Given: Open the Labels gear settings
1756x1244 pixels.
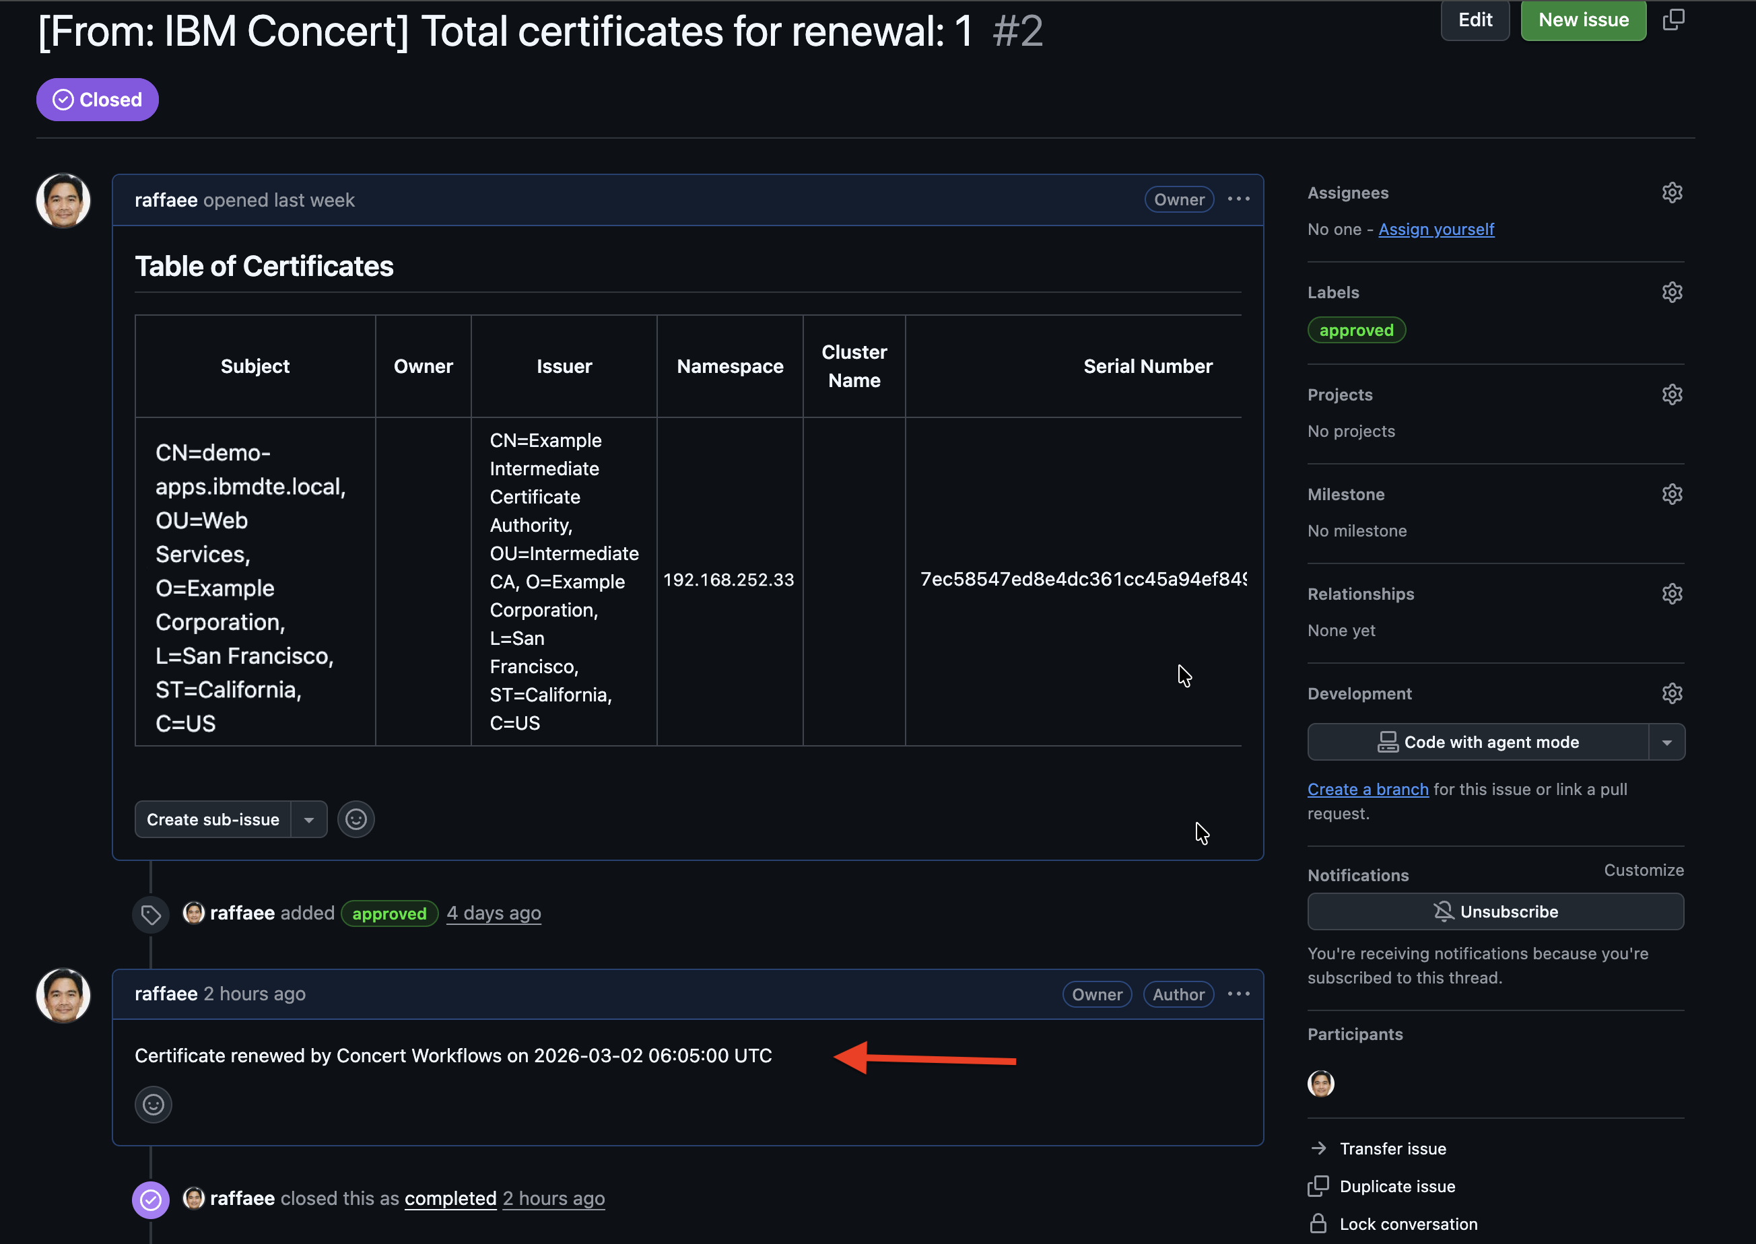Looking at the screenshot, I should (1672, 293).
